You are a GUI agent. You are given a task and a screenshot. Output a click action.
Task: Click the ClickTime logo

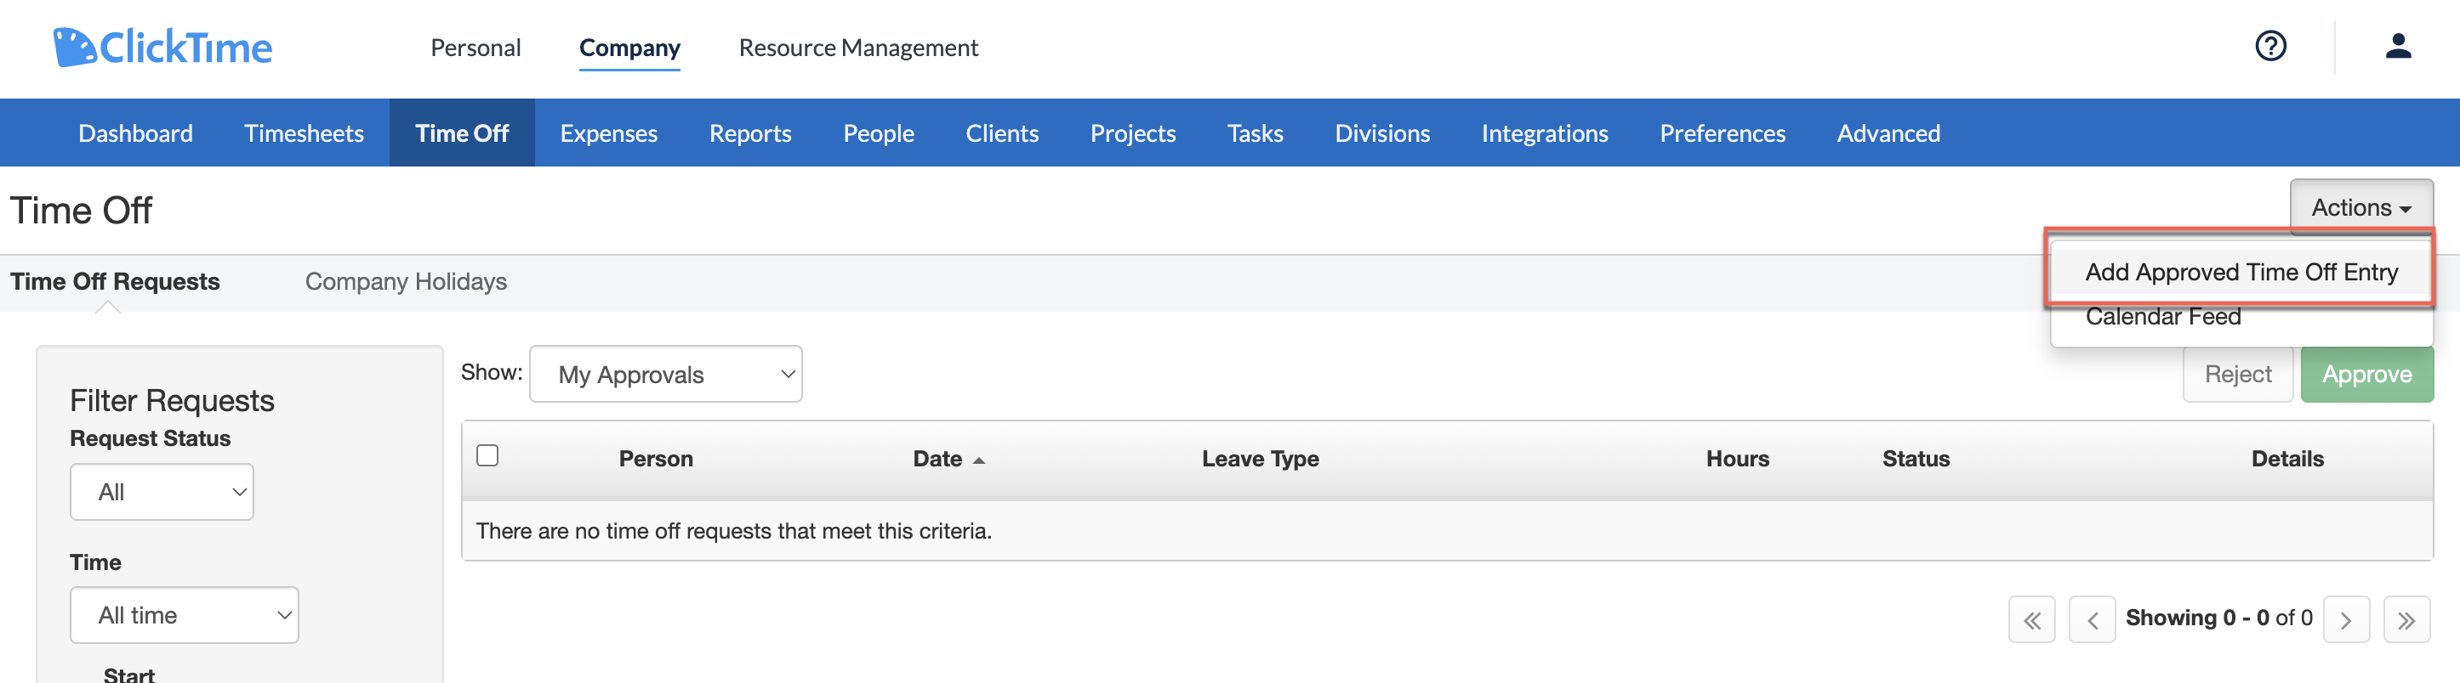162,47
